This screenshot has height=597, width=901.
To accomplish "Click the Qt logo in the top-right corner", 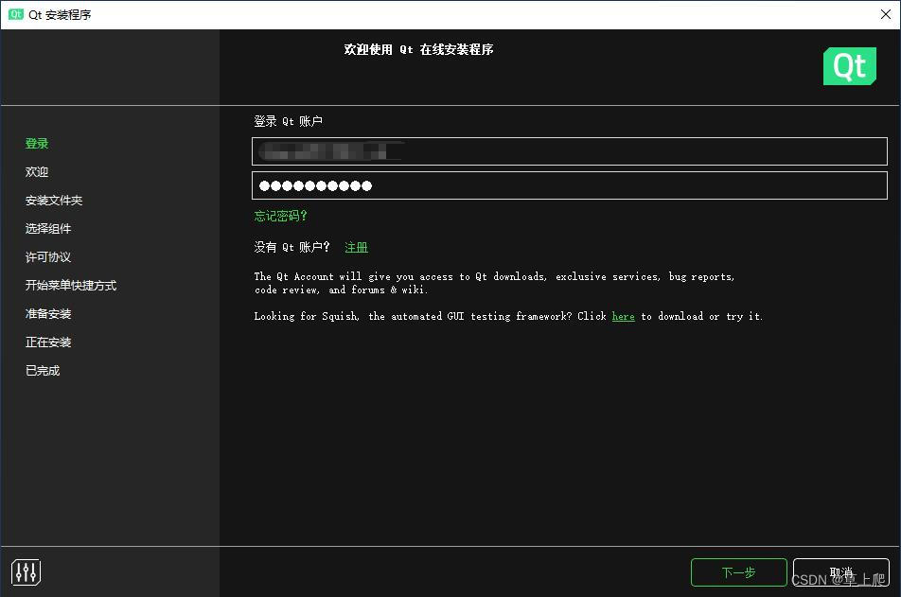I will pos(849,66).
